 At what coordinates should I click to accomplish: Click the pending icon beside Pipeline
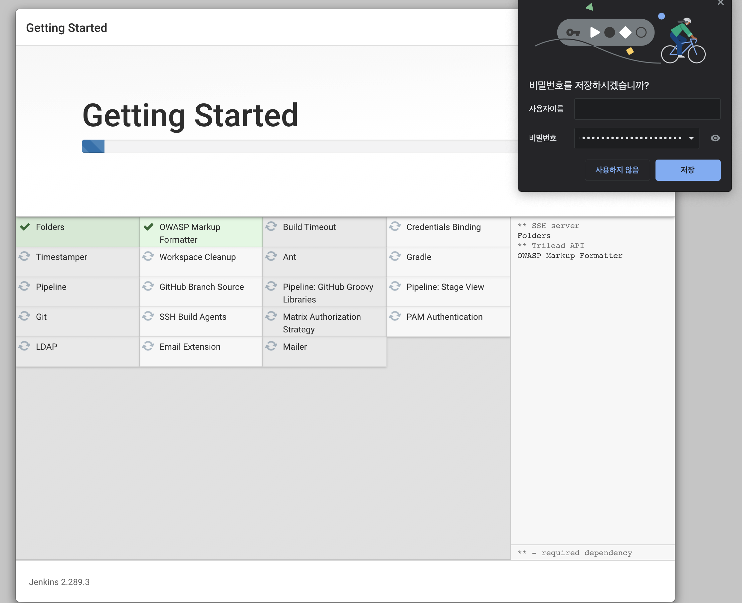[x=24, y=286]
